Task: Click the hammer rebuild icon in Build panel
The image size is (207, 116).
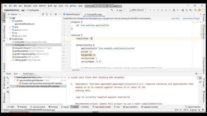Action: click(8, 78)
